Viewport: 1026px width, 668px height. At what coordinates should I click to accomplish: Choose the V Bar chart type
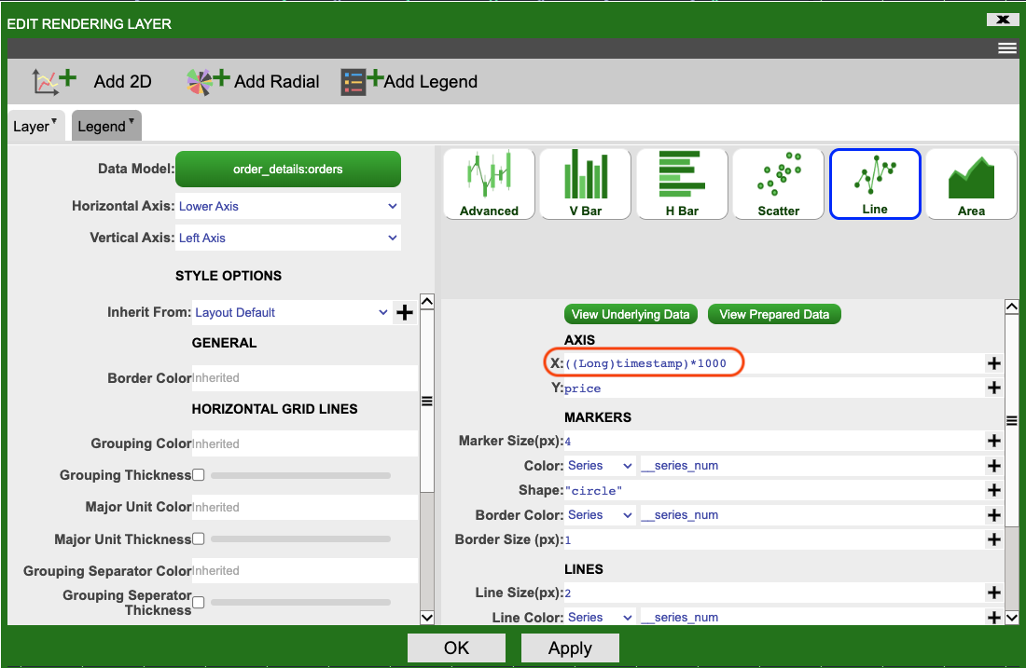(586, 184)
